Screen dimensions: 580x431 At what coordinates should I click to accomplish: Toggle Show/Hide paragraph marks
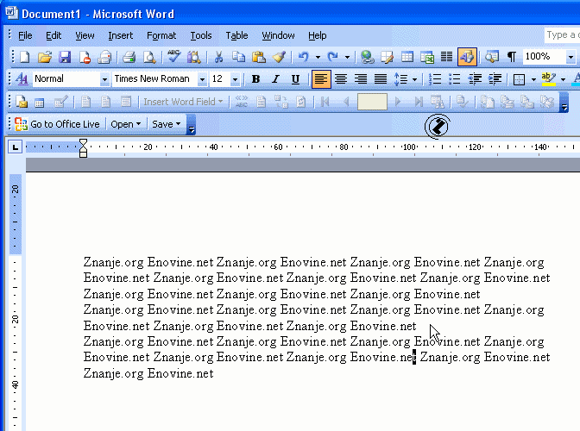512,57
